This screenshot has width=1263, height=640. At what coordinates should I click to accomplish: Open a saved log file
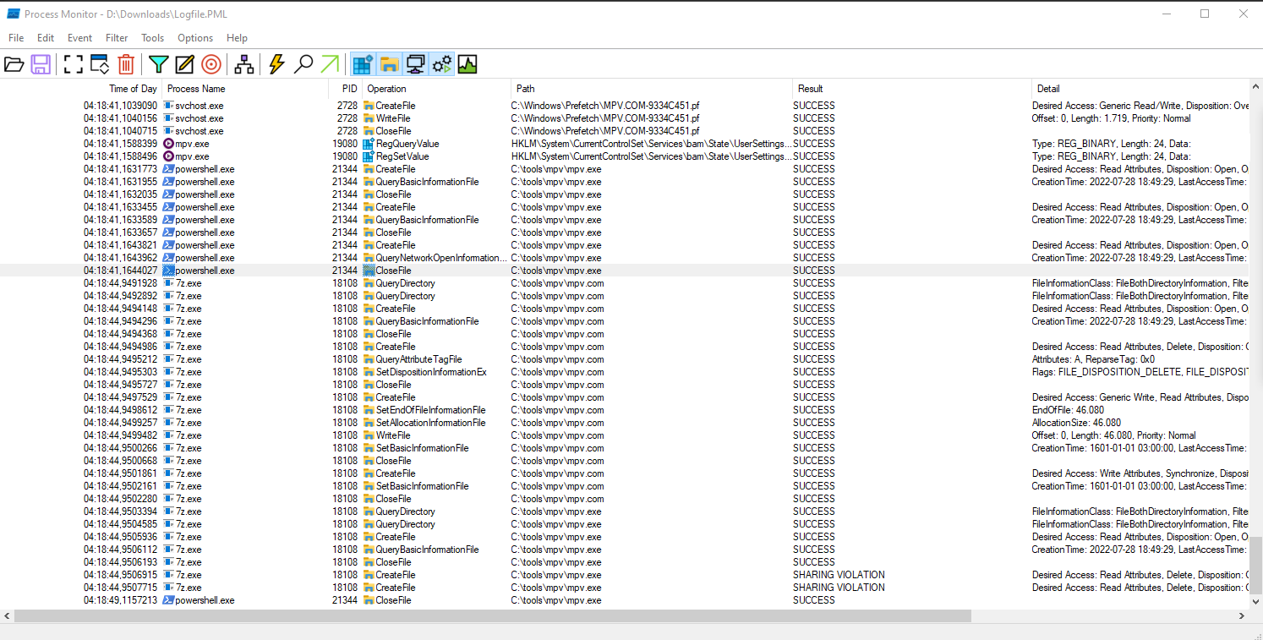click(x=14, y=63)
